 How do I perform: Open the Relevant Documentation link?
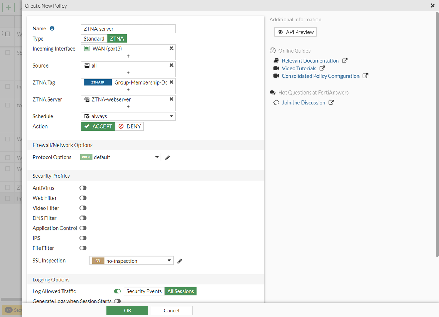tap(310, 61)
